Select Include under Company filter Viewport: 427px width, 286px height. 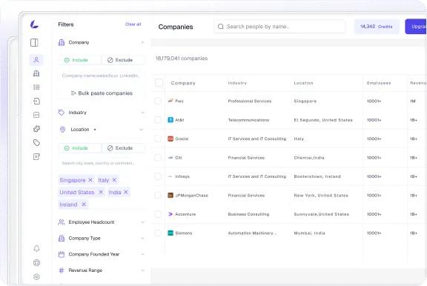coord(79,60)
